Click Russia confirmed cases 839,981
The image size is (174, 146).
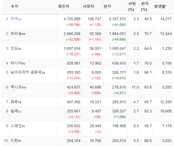tap(74, 63)
